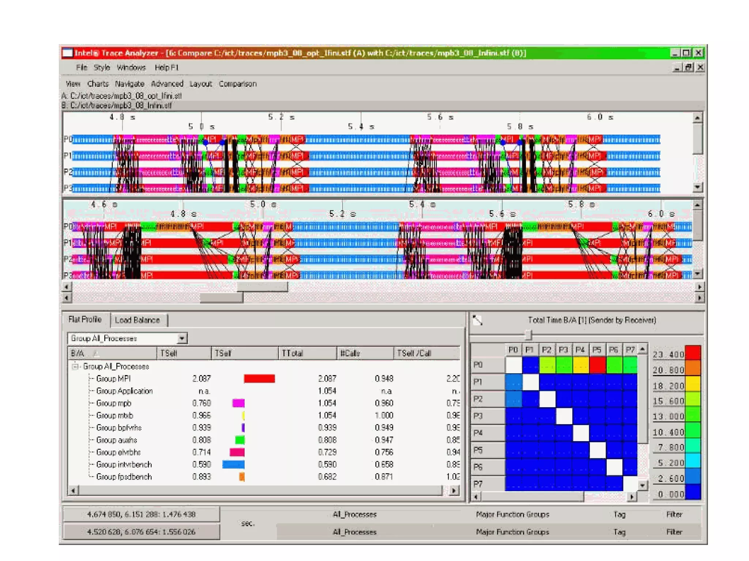Open the Advanced menu
The image size is (749, 561).
(x=167, y=84)
